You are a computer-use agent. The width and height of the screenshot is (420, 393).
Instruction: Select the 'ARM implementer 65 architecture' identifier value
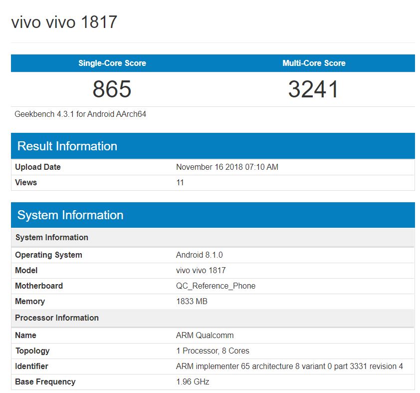point(289,366)
